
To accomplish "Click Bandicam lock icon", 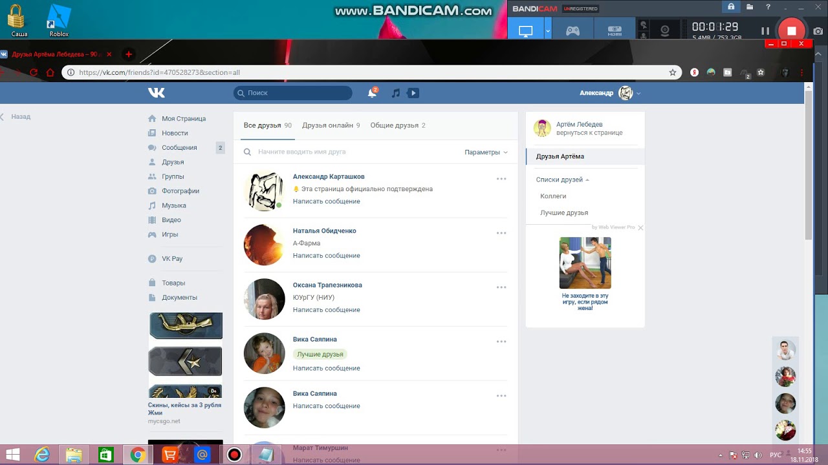I will click(x=731, y=7).
